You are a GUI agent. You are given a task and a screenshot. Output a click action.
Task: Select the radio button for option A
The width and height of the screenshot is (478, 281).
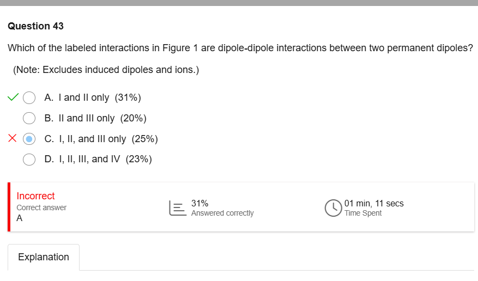pyautogui.click(x=29, y=98)
